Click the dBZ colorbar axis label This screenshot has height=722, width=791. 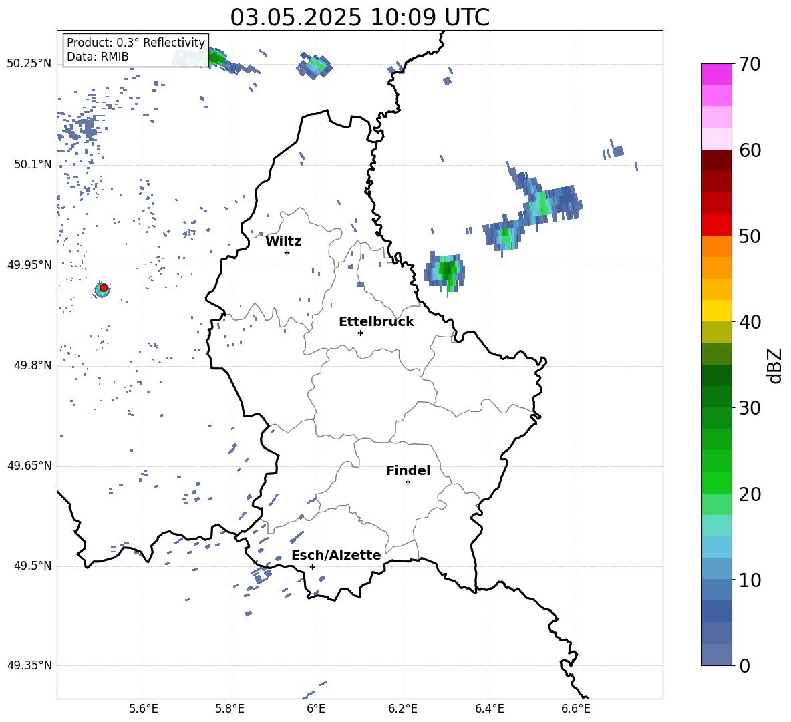774,365
